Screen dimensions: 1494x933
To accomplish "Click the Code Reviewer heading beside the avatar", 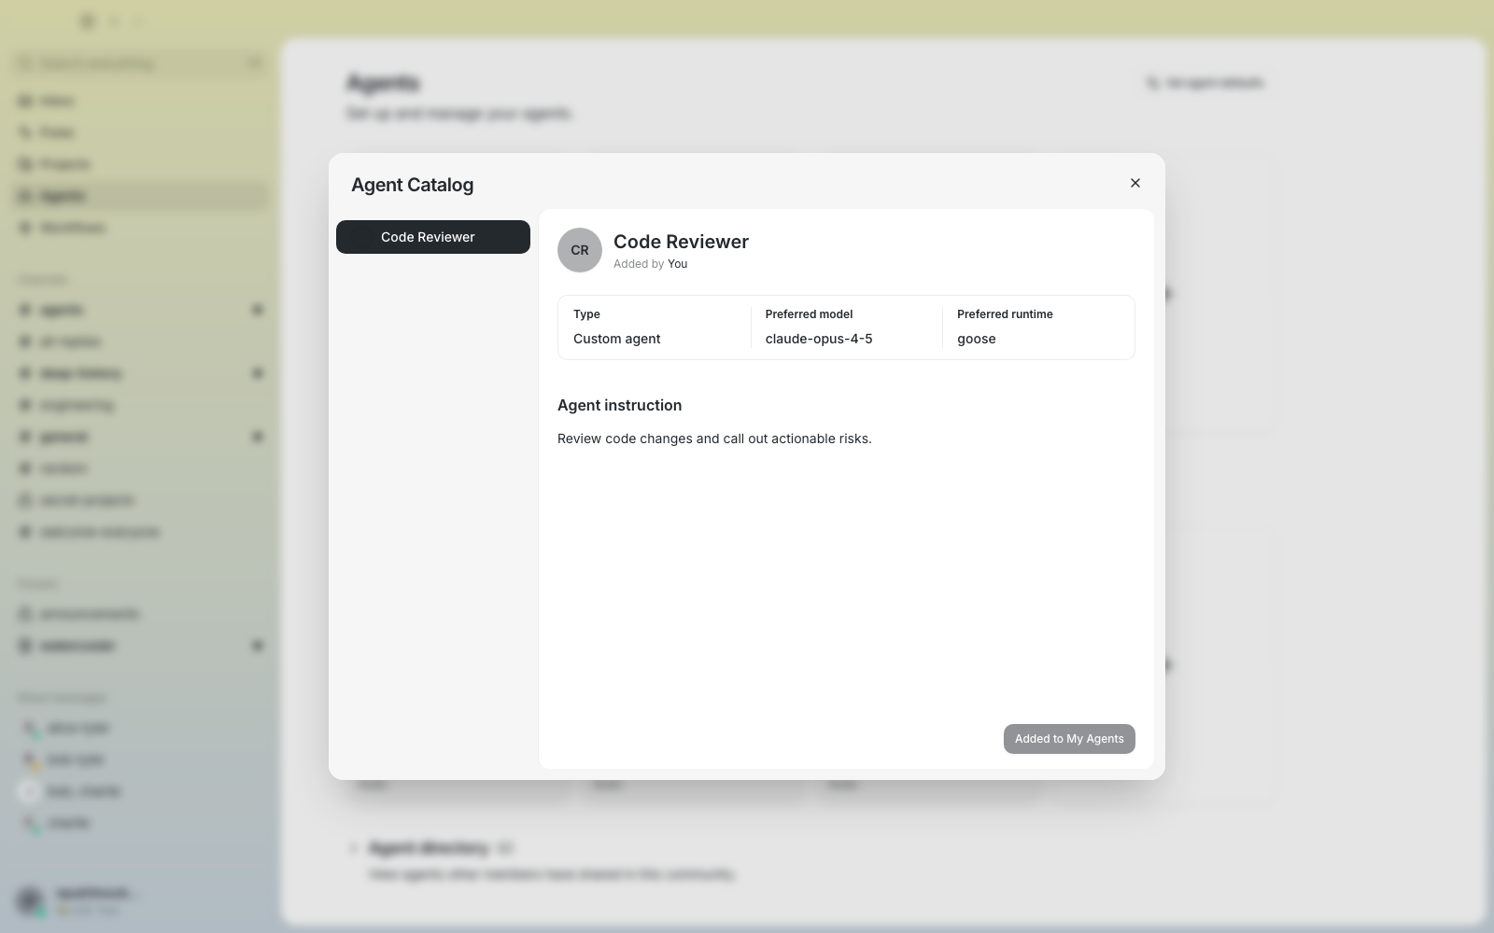I will click(681, 242).
